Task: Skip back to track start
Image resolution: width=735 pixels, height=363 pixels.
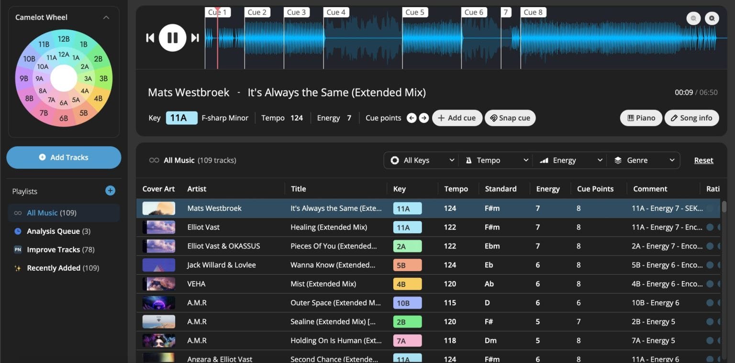Action: point(150,38)
